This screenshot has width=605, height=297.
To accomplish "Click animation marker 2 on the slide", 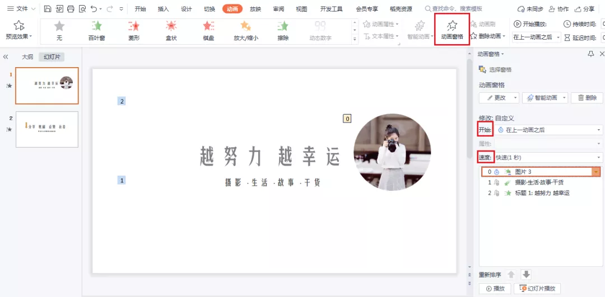I will pyautogui.click(x=122, y=101).
